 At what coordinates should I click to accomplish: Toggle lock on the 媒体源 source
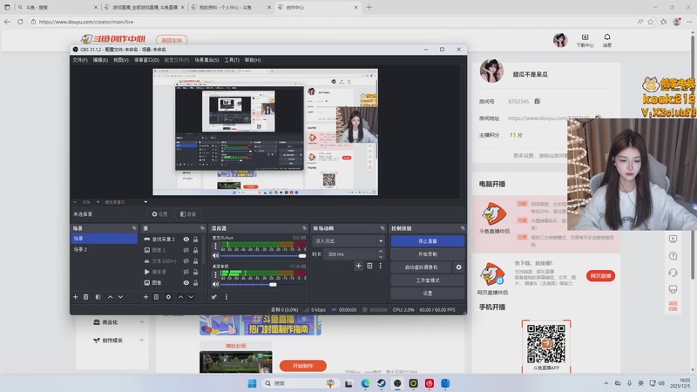pos(195,272)
